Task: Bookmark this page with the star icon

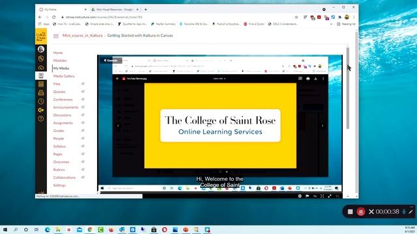Action: (x=296, y=17)
